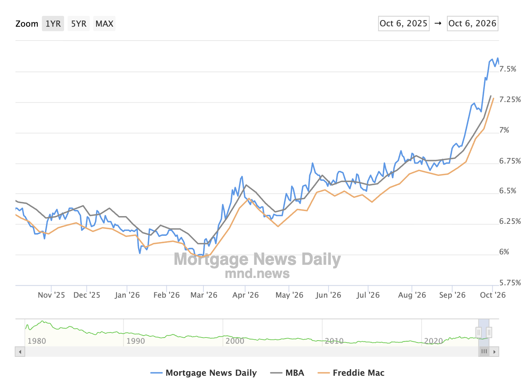The image size is (532, 392).
Task: Click the 2010 label in navigator
Action: pyautogui.click(x=334, y=341)
